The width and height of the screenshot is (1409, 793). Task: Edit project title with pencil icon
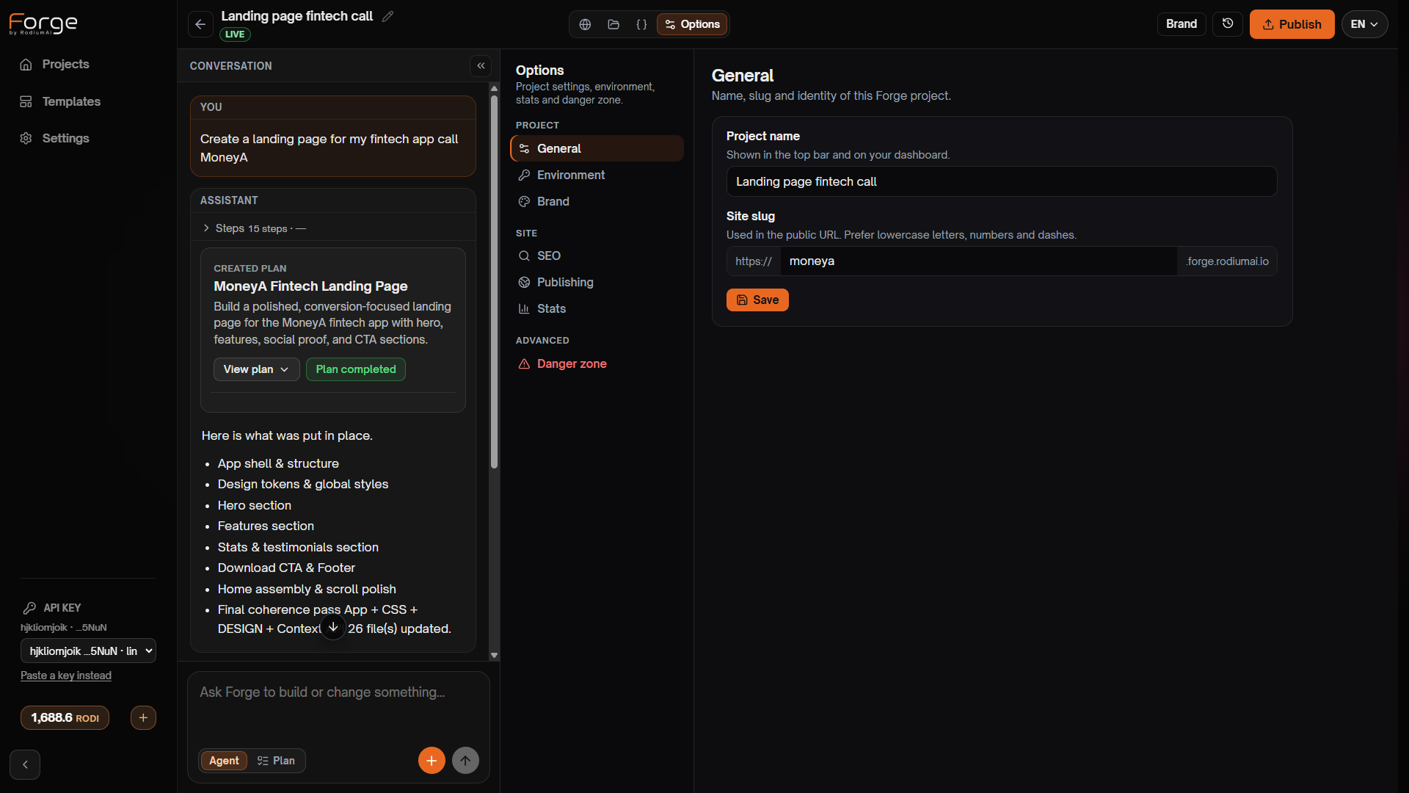[388, 16]
